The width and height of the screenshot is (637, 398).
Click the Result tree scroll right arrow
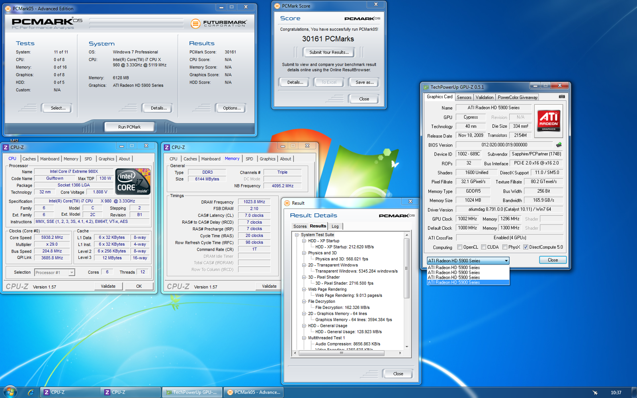coord(400,353)
